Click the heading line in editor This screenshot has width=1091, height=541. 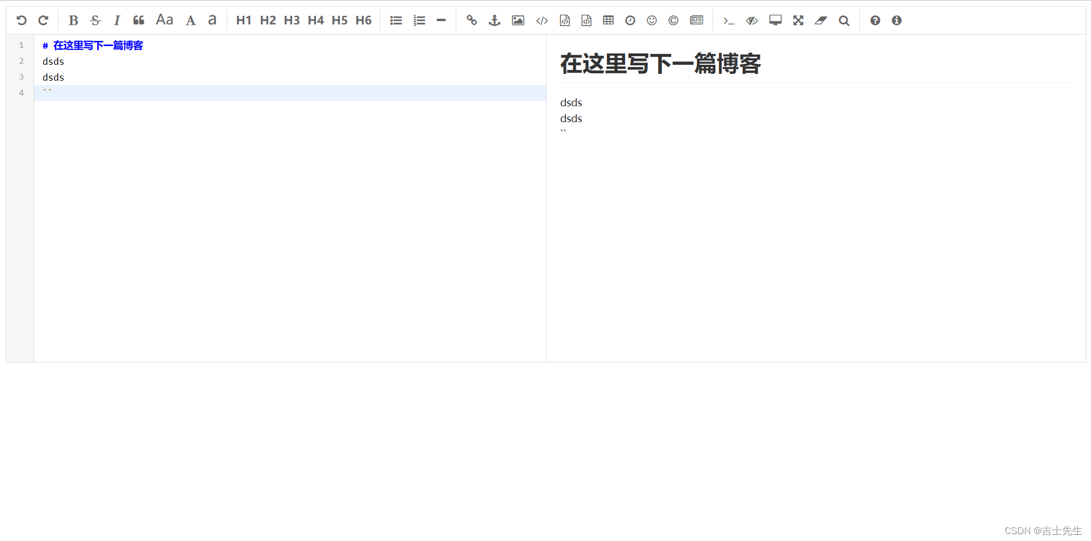(x=93, y=45)
